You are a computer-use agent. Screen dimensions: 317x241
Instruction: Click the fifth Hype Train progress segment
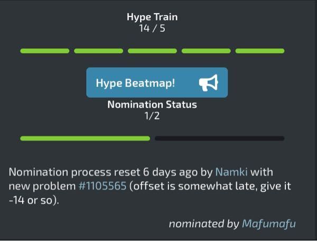coord(260,51)
